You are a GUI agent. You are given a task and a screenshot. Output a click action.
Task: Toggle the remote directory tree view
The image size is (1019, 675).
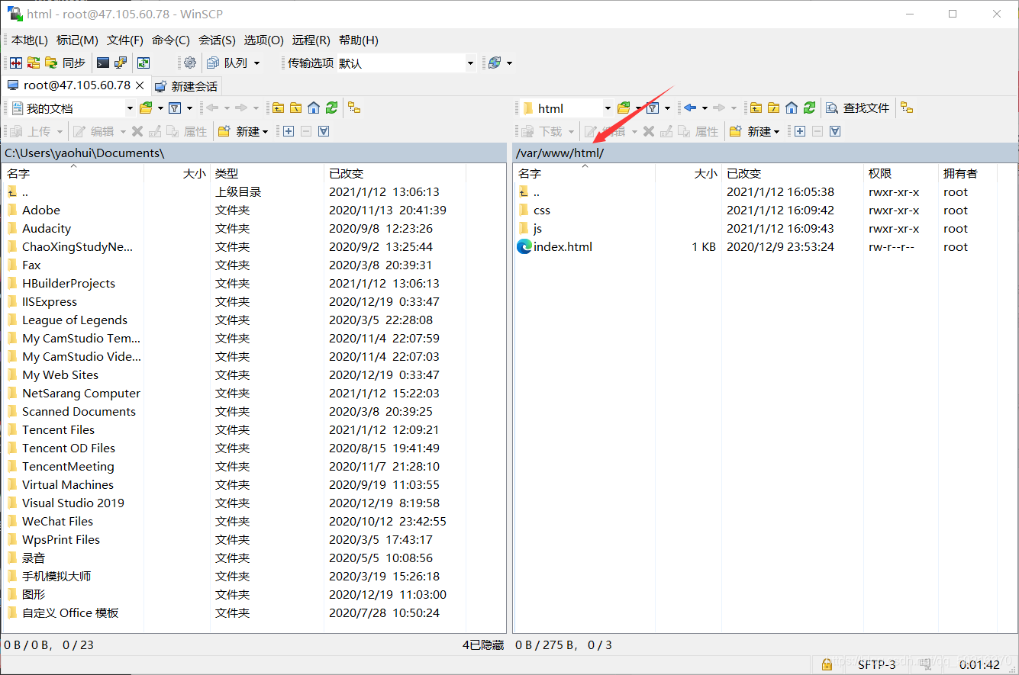click(907, 108)
